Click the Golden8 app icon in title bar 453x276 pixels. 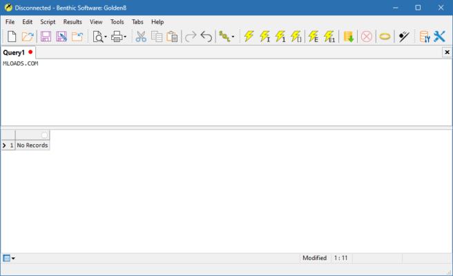tap(8, 8)
